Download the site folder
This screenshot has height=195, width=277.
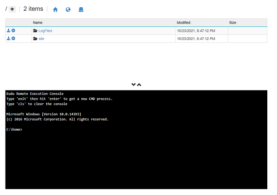[x=8, y=38]
